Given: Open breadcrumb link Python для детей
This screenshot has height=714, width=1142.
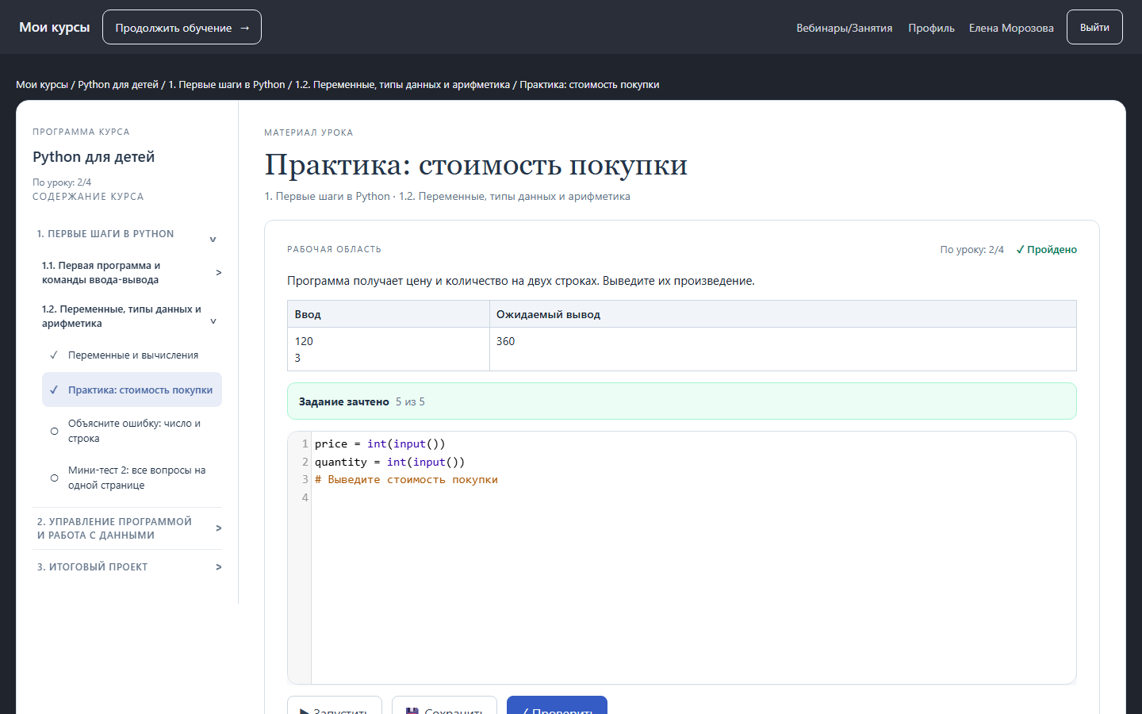Looking at the screenshot, I should point(118,85).
